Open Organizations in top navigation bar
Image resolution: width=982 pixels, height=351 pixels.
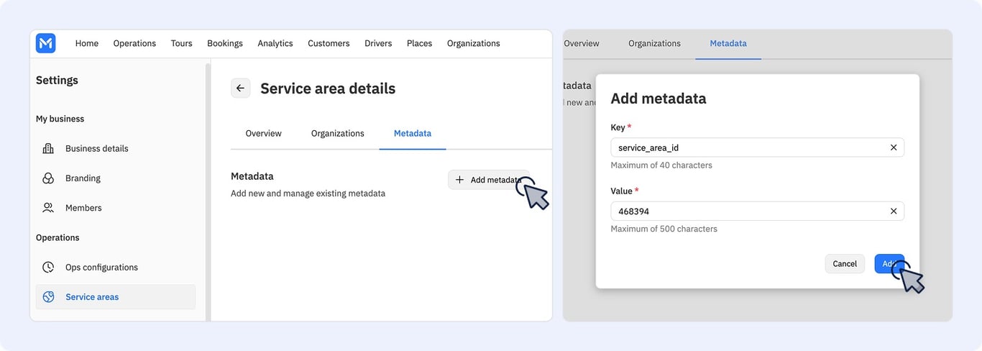tap(474, 43)
